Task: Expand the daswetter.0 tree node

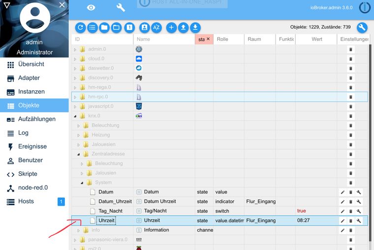Action: (75, 69)
